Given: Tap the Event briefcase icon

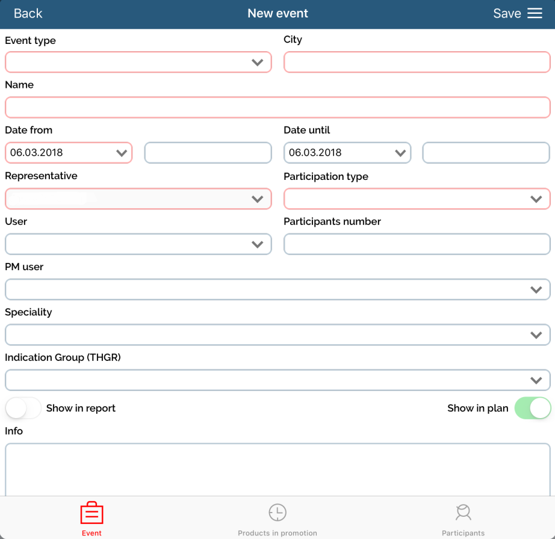Looking at the screenshot, I should pos(92,513).
